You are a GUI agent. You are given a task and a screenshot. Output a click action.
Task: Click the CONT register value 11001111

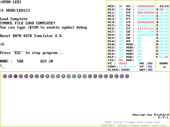click(x=127, y=66)
